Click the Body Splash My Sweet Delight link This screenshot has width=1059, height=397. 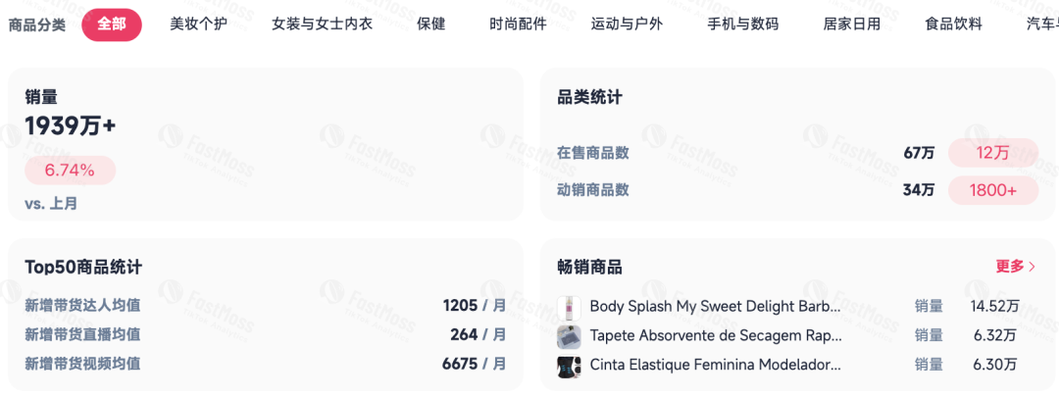pos(715,307)
